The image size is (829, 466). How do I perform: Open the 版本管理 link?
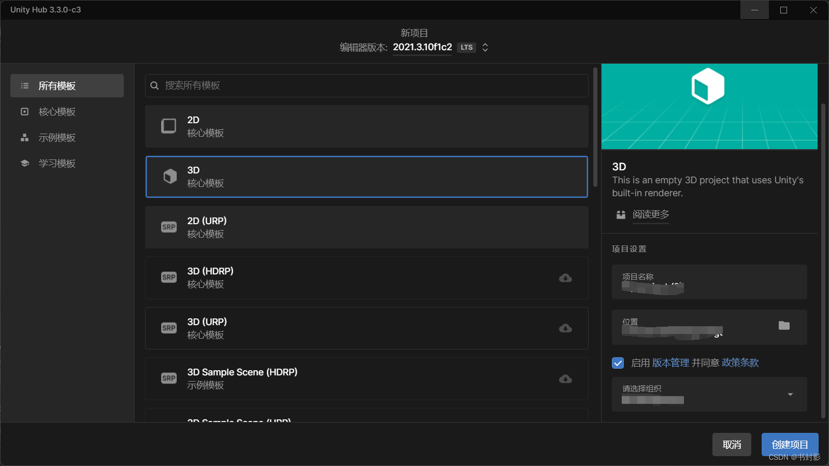tap(670, 363)
